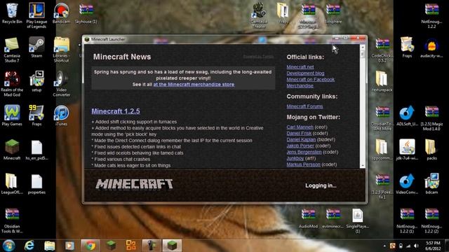Open the Windows Start menu

pos(8,246)
